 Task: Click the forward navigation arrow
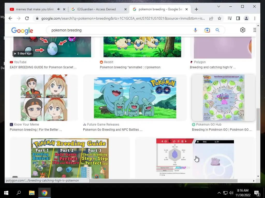pyautogui.click(x=19, y=18)
